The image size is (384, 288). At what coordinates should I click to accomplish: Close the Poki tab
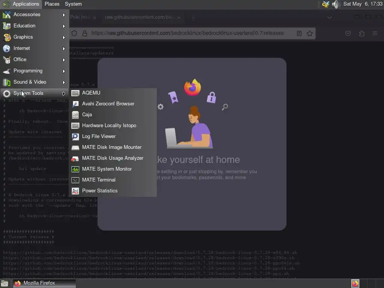point(94,18)
